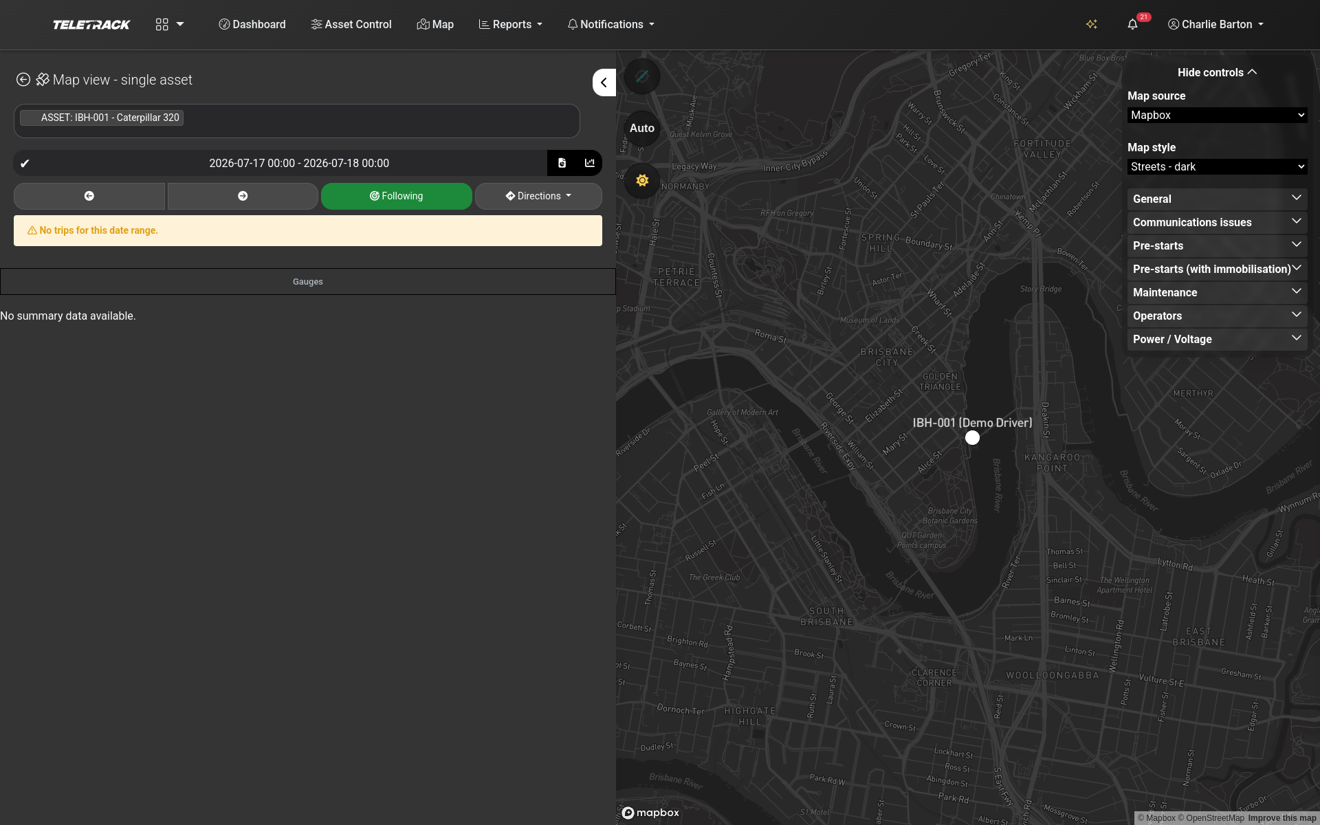Click 'No trips for this date range.' alert
The width and height of the screenshot is (1320, 825).
(308, 231)
